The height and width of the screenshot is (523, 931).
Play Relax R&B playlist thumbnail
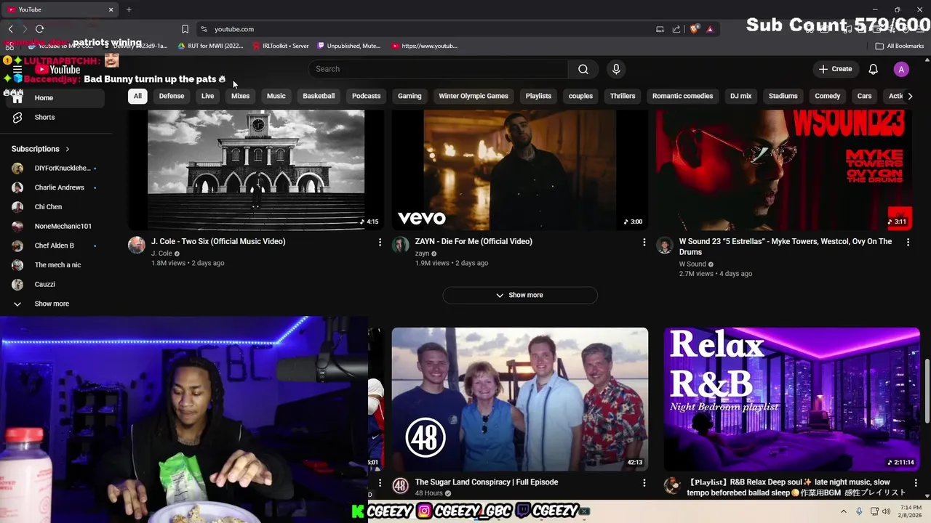coord(792,399)
